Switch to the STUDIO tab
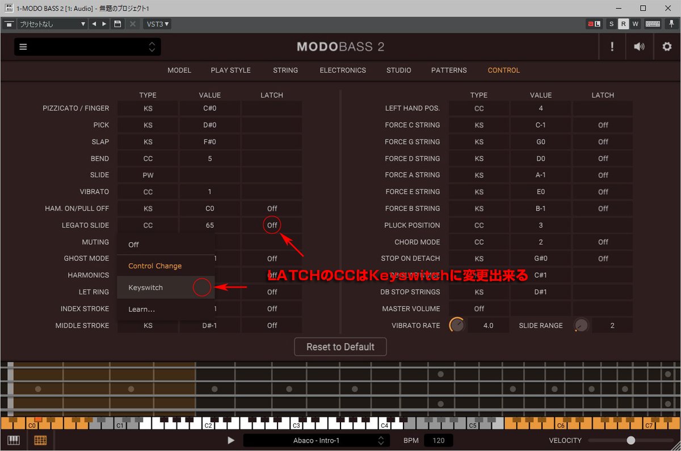Image resolution: width=681 pixels, height=451 pixels. (x=399, y=70)
